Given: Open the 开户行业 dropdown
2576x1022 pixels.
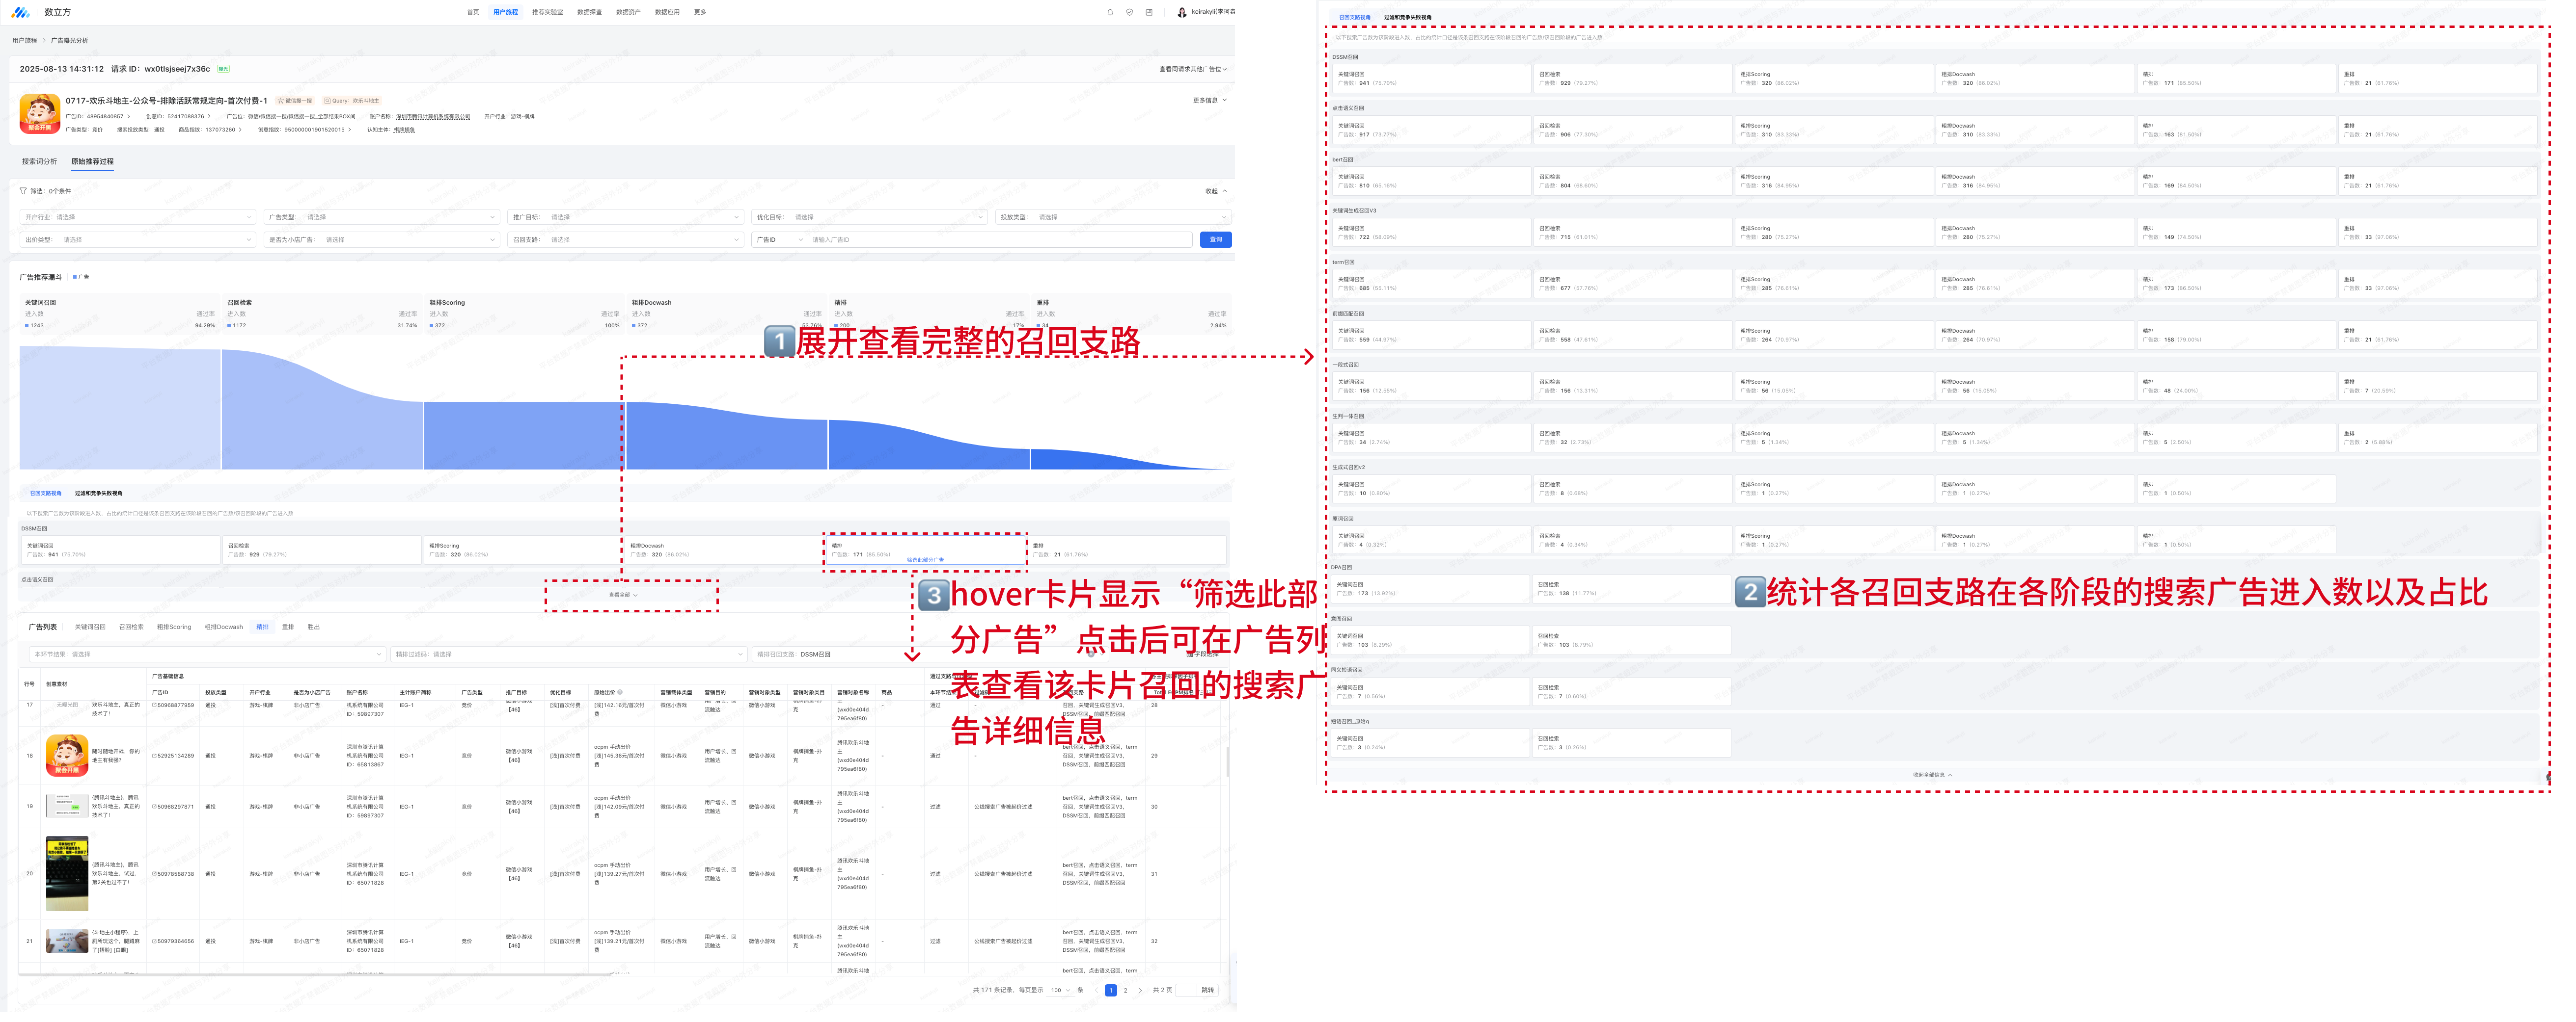Looking at the screenshot, I should coord(138,217).
